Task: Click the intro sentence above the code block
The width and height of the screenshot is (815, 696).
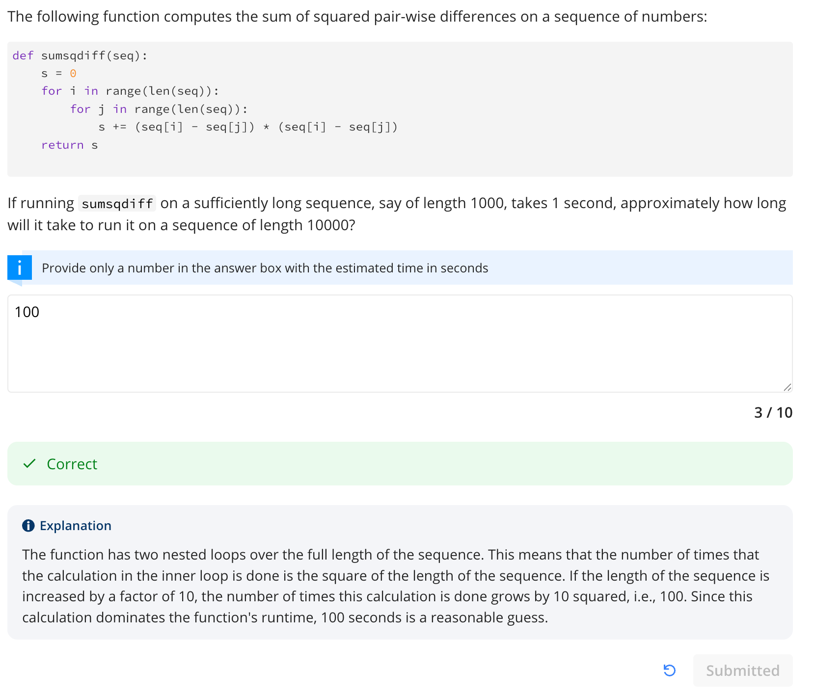Action: pos(357,17)
